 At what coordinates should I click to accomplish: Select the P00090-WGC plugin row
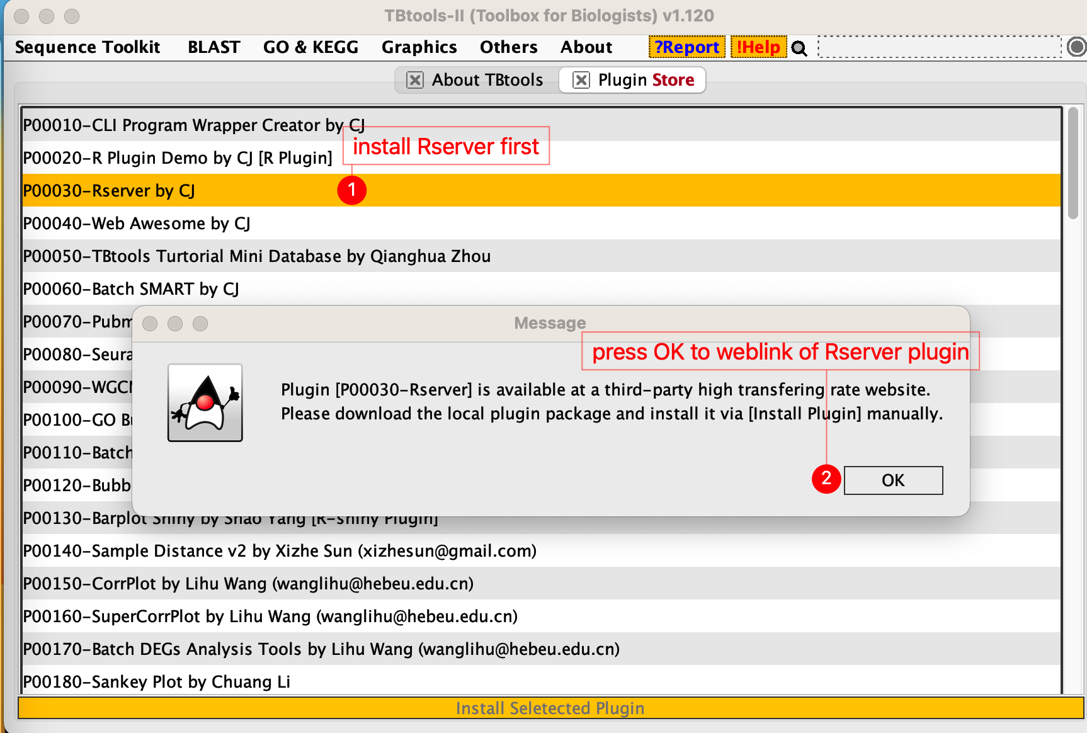pyautogui.click(x=77, y=387)
